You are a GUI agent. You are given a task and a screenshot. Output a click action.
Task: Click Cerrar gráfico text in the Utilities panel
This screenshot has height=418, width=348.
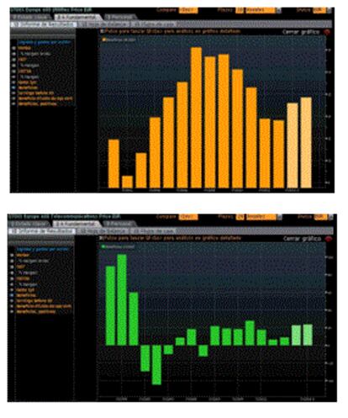301,32
